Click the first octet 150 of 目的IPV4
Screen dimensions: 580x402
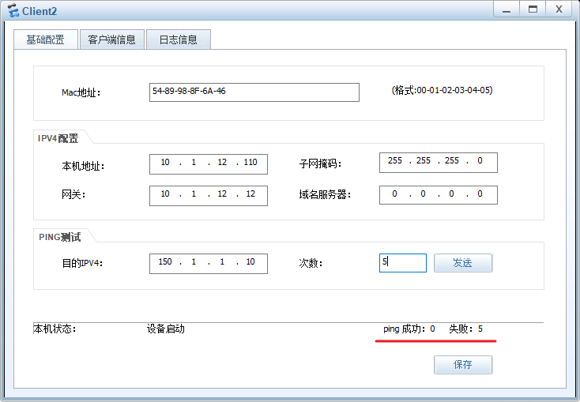(x=165, y=261)
